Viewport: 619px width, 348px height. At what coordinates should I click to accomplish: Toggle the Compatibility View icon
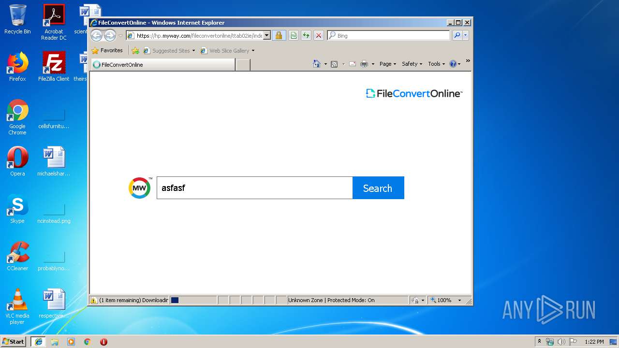pos(294,35)
